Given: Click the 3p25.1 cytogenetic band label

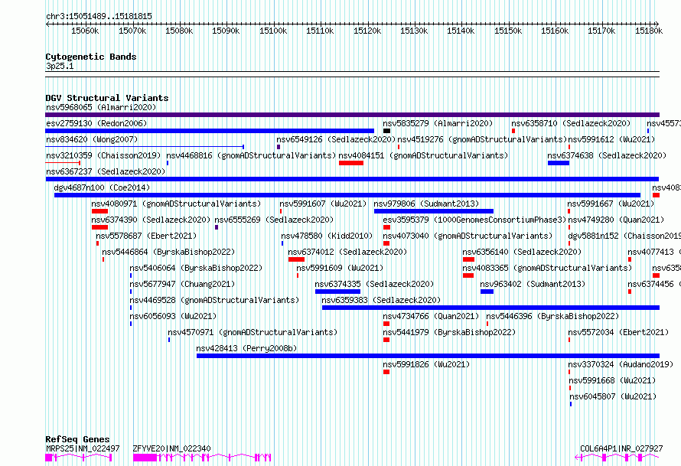Looking at the screenshot, I should [60, 66].
